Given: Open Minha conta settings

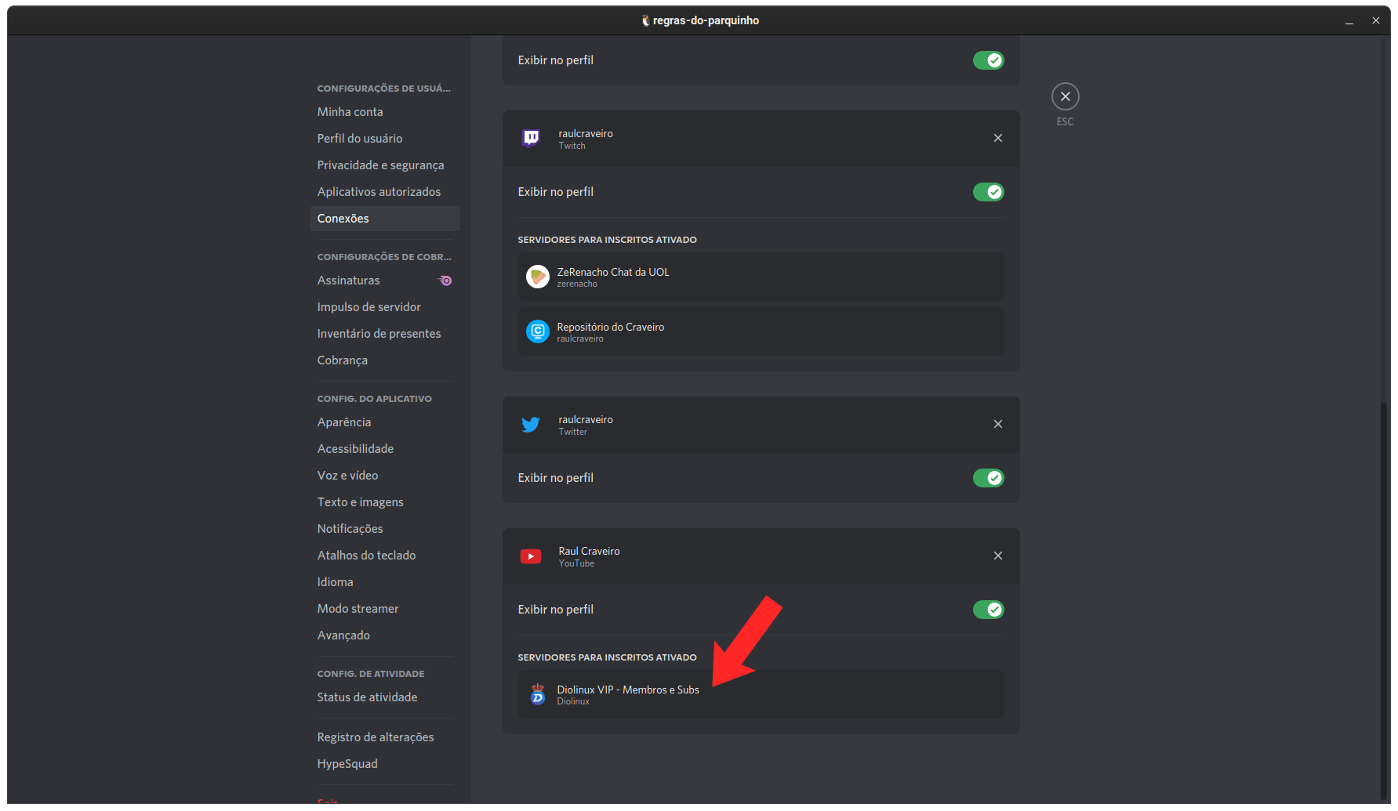Looking at the screenshot, I should click(x=384, y=112).
